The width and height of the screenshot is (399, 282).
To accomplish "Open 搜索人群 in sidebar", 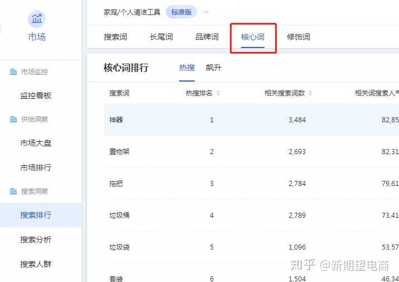I will tap(36, 264).
